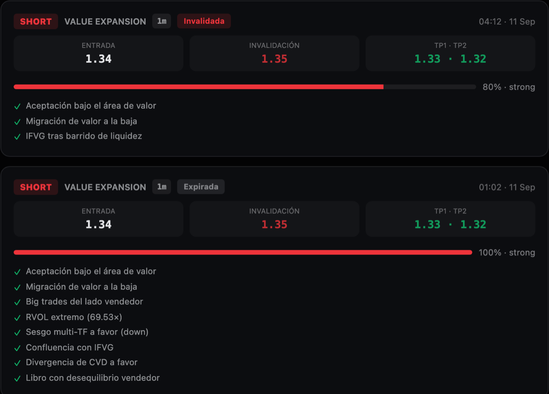Open the ENTRADA 1.34 box in Invalidada card
Screen dimensions: 549x394
[98, 53]
